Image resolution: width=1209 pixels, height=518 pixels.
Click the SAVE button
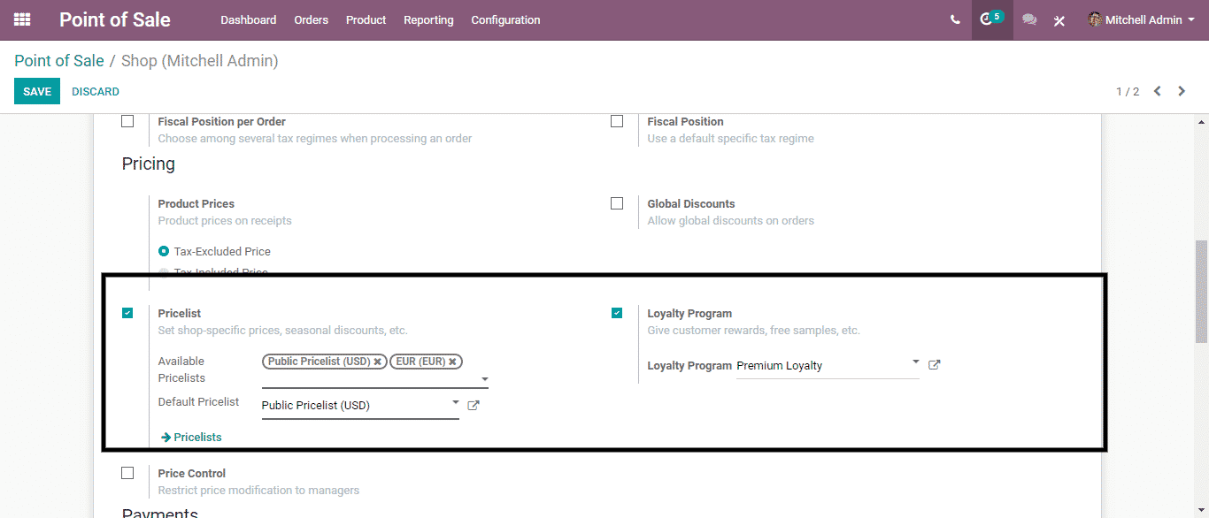[37, 91]
